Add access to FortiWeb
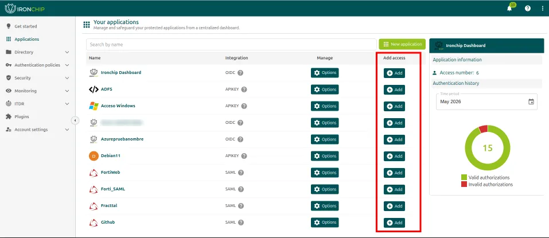This screenshot has height=238, width=549. [394, 173]
